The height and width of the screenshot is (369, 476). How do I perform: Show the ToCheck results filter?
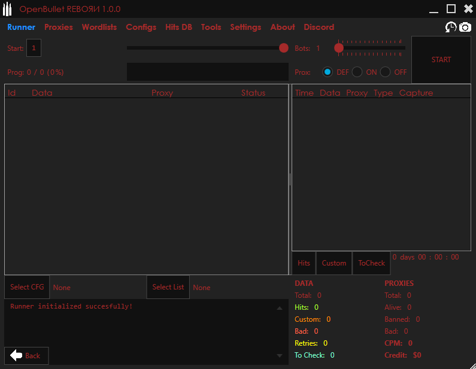pos(372,263)
